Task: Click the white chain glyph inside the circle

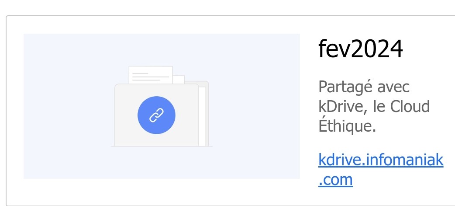Action: click(x=156, y=115)
